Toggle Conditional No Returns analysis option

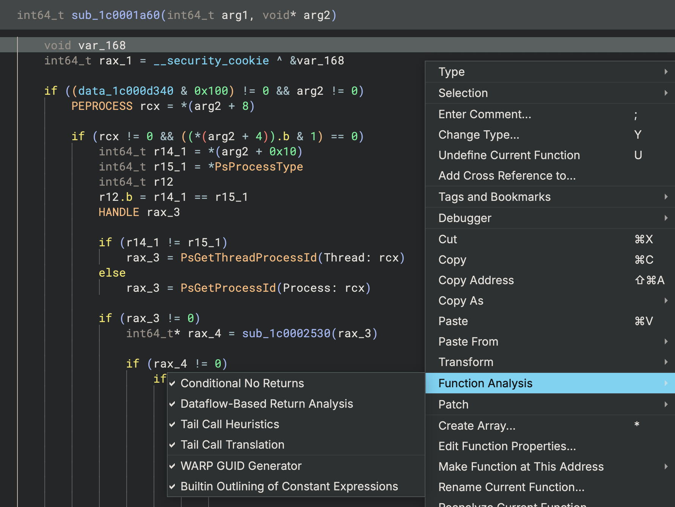(x=296, y=383)
